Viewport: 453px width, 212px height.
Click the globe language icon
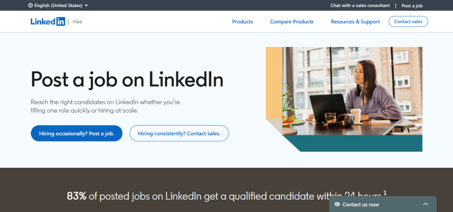click(30, 6)
